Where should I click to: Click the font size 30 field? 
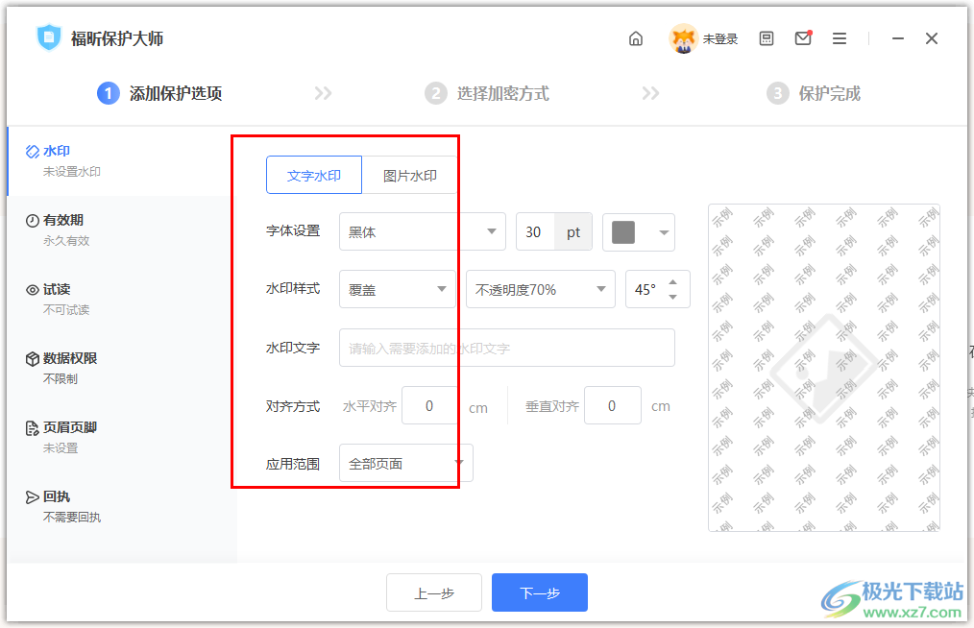535,231
